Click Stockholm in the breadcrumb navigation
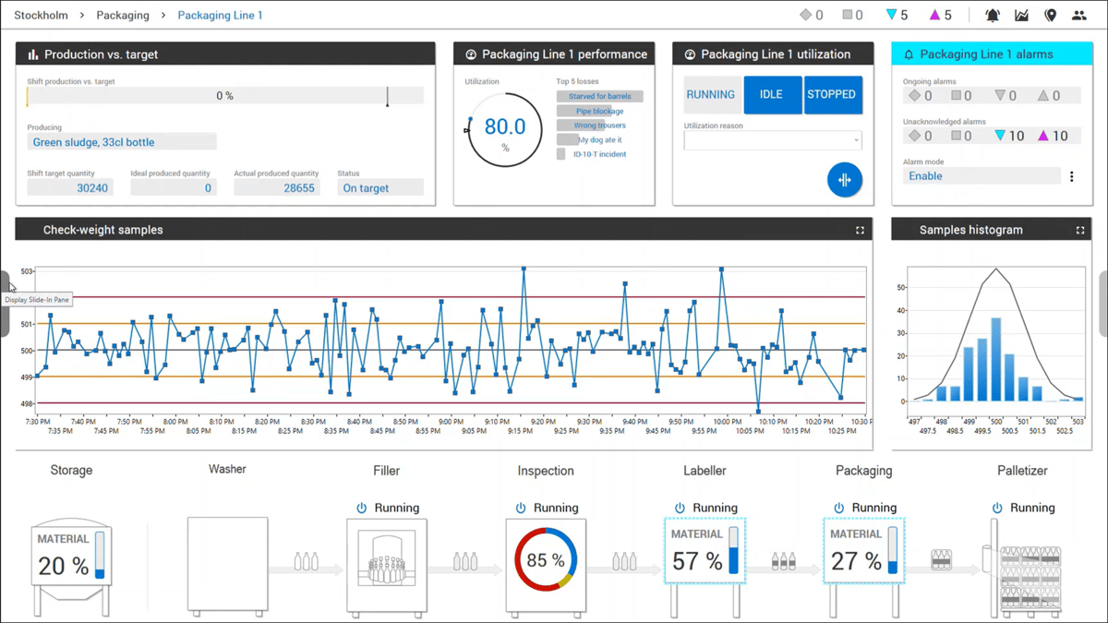The image size is (1108, 623). [x=40, y=15]
